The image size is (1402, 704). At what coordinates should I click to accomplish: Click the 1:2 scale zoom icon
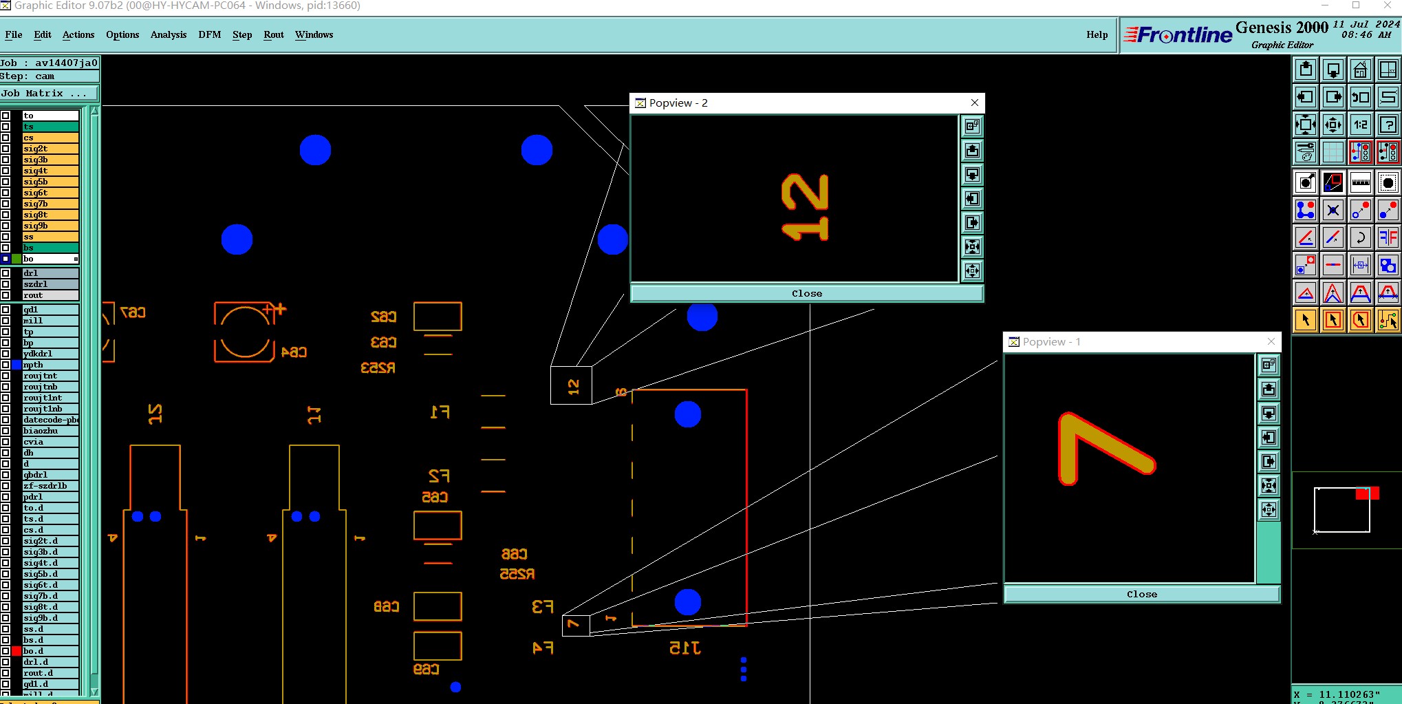click(1361, 125)
